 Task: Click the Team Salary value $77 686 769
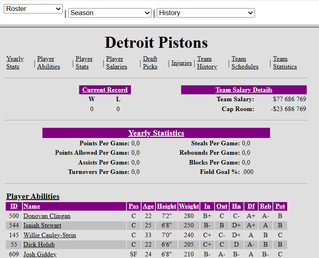pyautogui.click(x=289, y=99)
